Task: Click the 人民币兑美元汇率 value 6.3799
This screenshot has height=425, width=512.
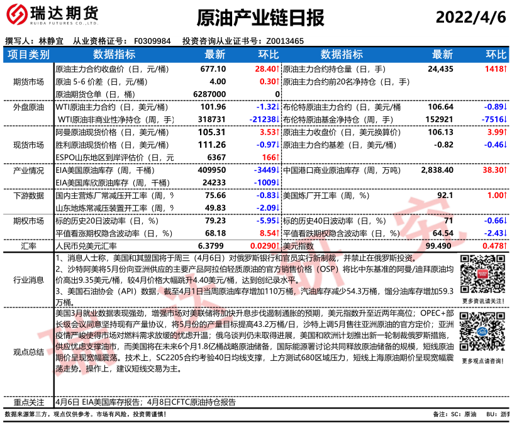Action: [212, 246]
